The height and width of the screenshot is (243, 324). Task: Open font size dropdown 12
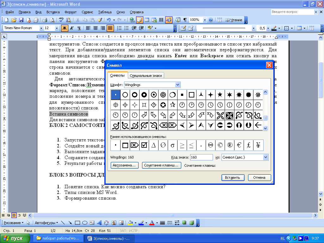click(57, 28)
